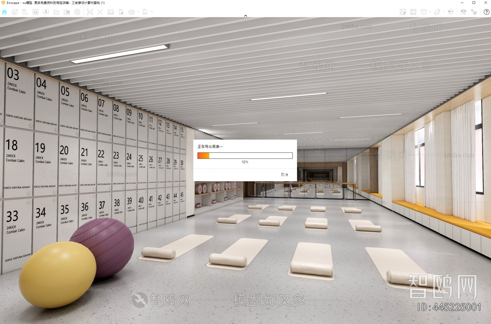Open visual settings via the eye icon
This screenshot has width=491, height=324.
[x=463, y=12]
